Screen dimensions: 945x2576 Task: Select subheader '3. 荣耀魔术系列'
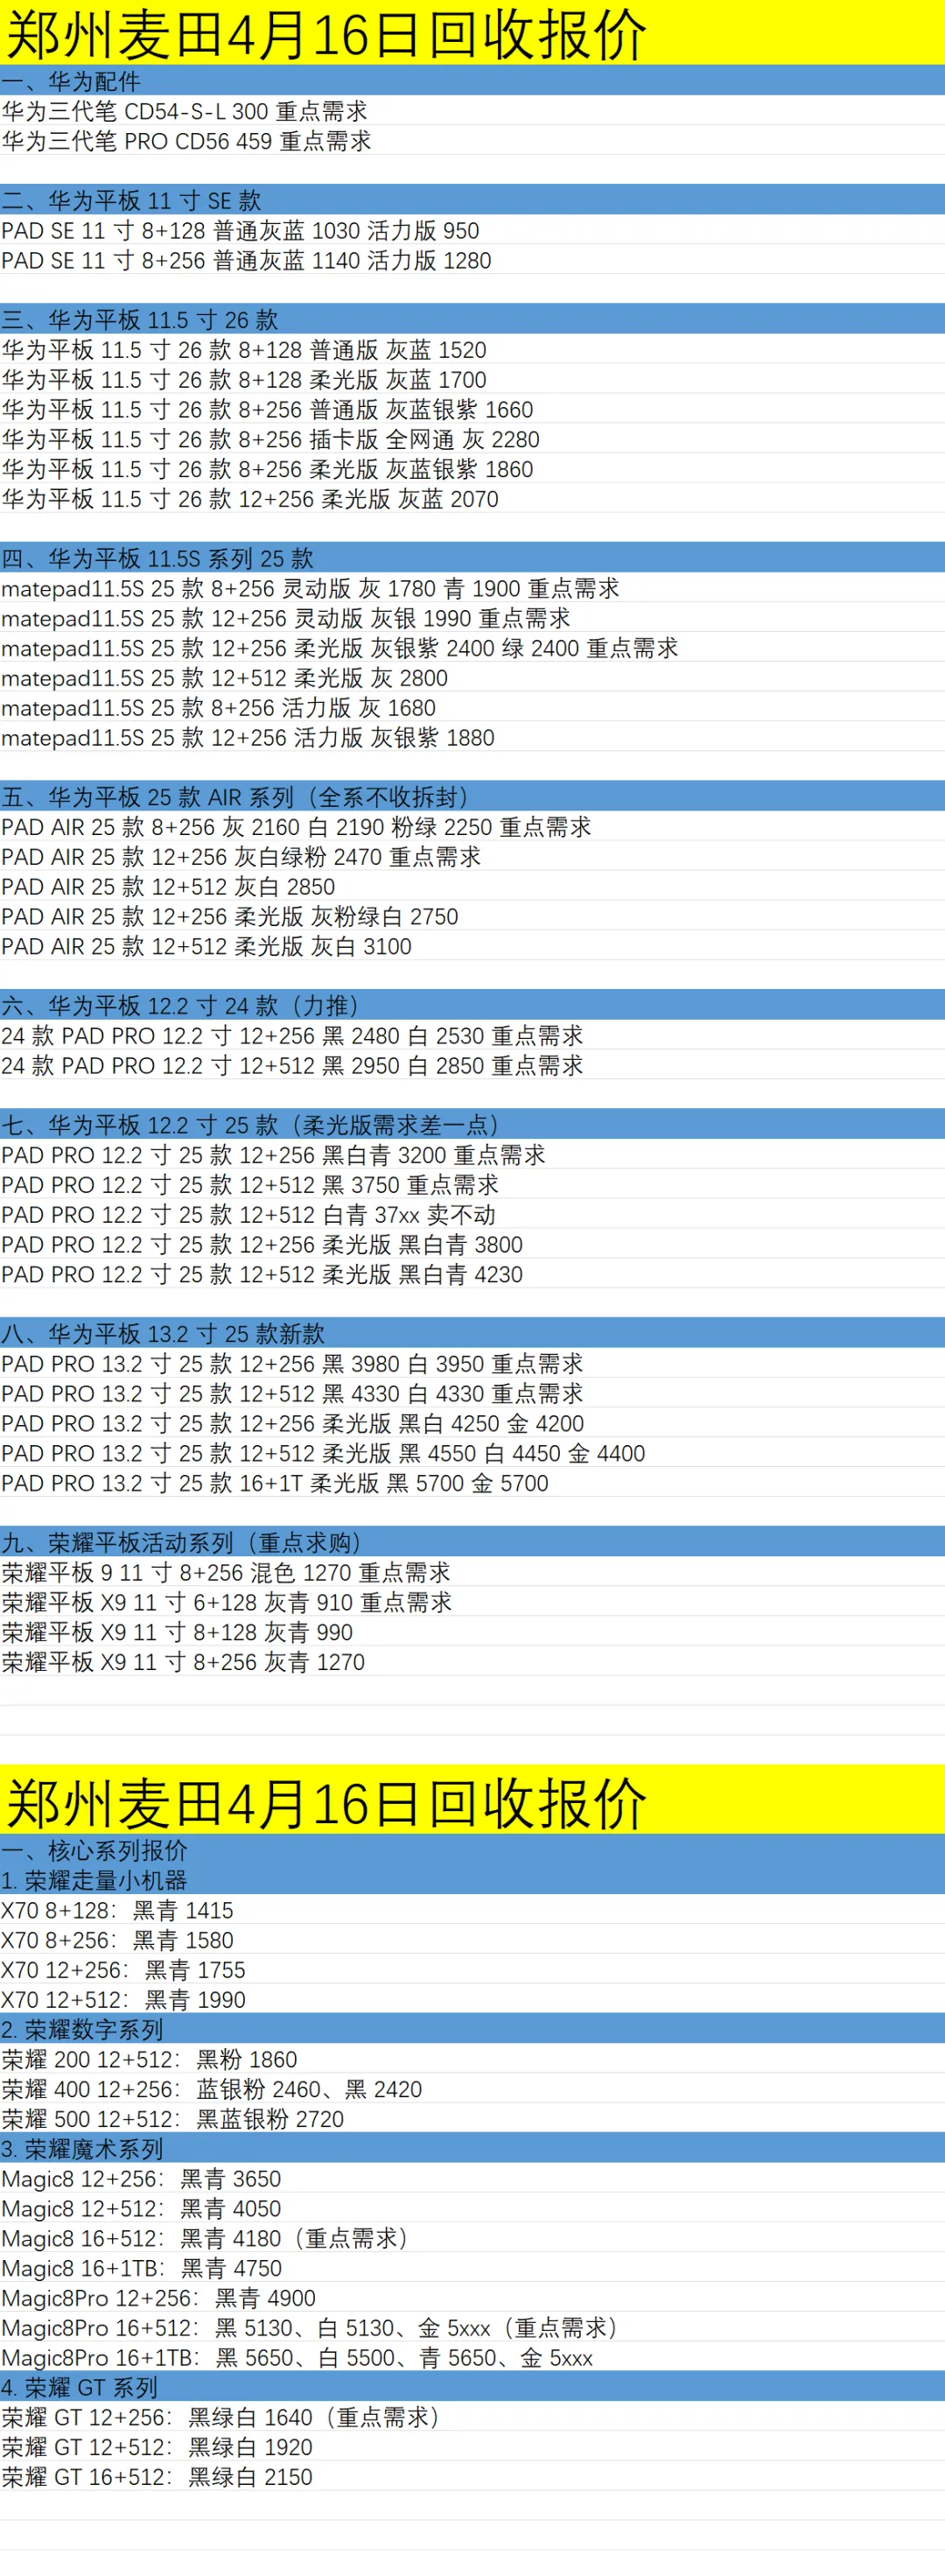point(472,2149)
